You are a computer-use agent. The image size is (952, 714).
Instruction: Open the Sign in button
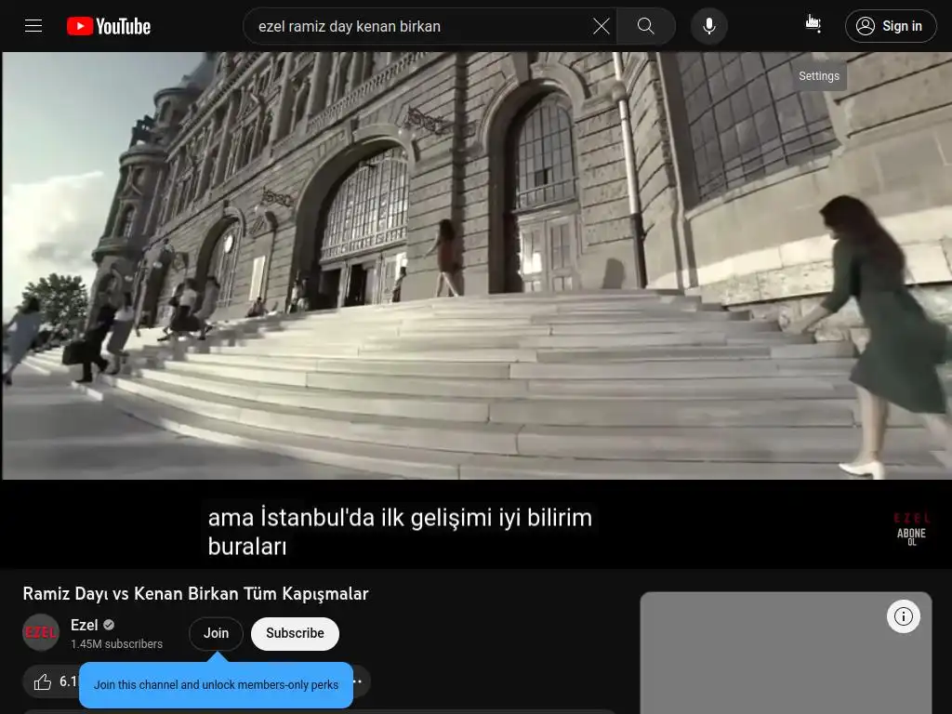pos(891,26)
